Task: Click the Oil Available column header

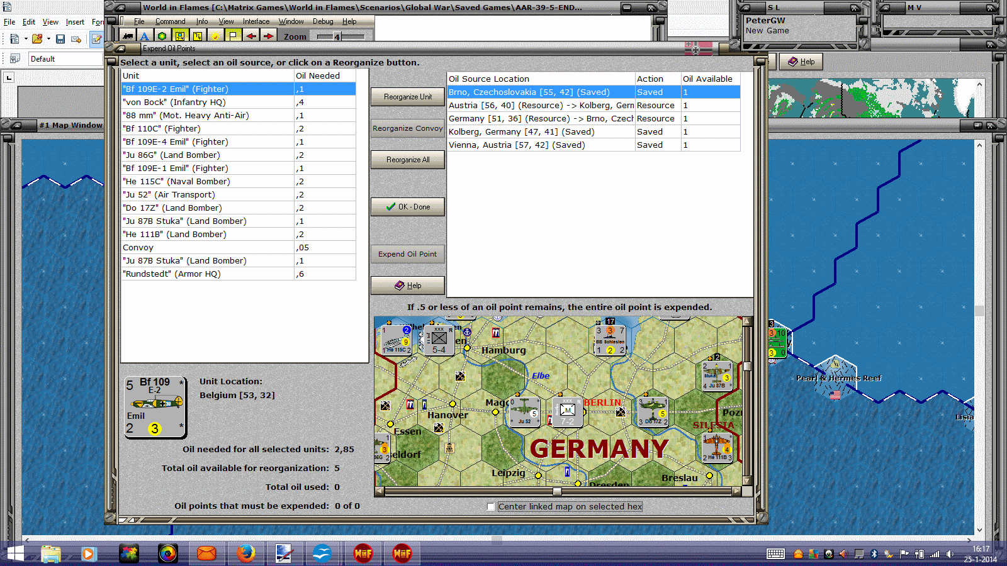Action: pyautogui.click(x=711, y=79)
